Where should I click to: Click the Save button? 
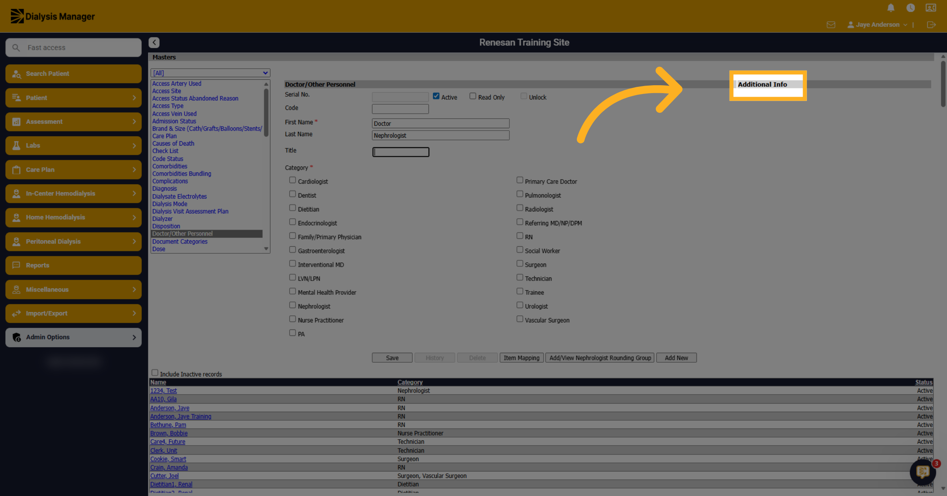coord(392,358)
